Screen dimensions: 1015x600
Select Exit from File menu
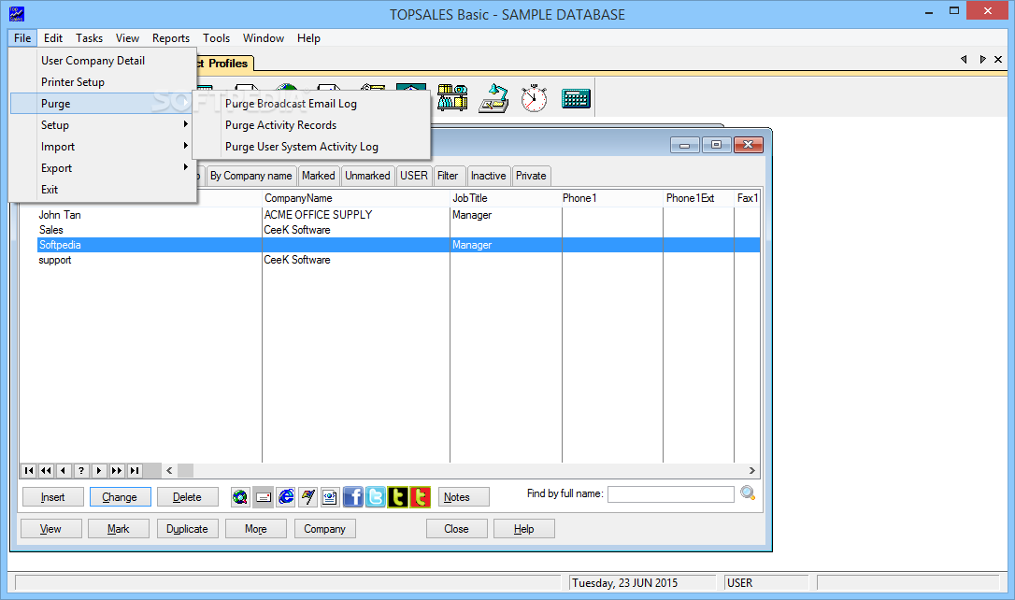click(104, 189)
